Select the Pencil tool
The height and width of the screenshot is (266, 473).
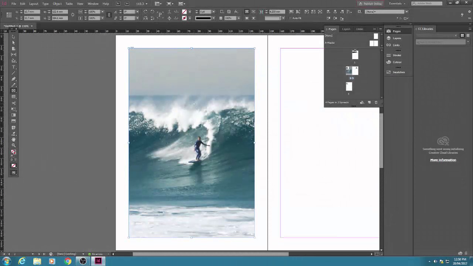pyautogui.click(x=14, y=85)
